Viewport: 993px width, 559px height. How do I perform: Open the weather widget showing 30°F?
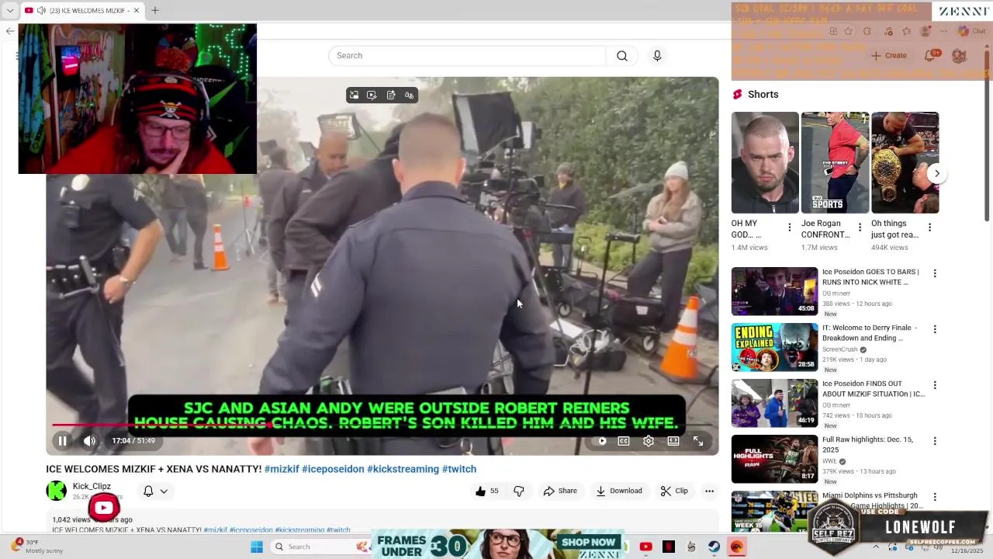click(36, 547)
